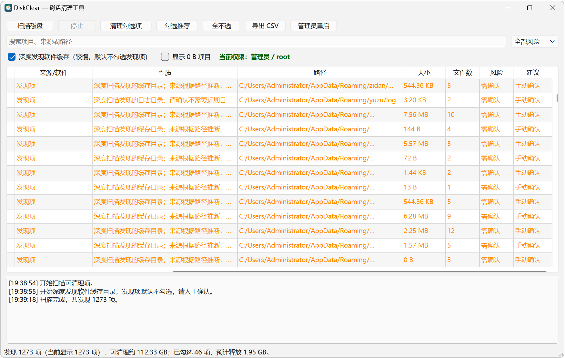Click the 6.28 MB size cell
This screenshot has width=565, height=358.
tap(424, 216)
